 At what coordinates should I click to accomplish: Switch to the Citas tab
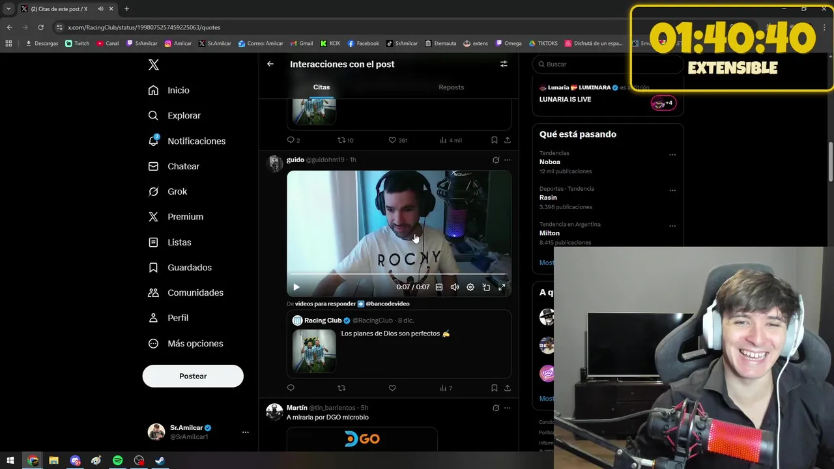[x=321, y=87]
